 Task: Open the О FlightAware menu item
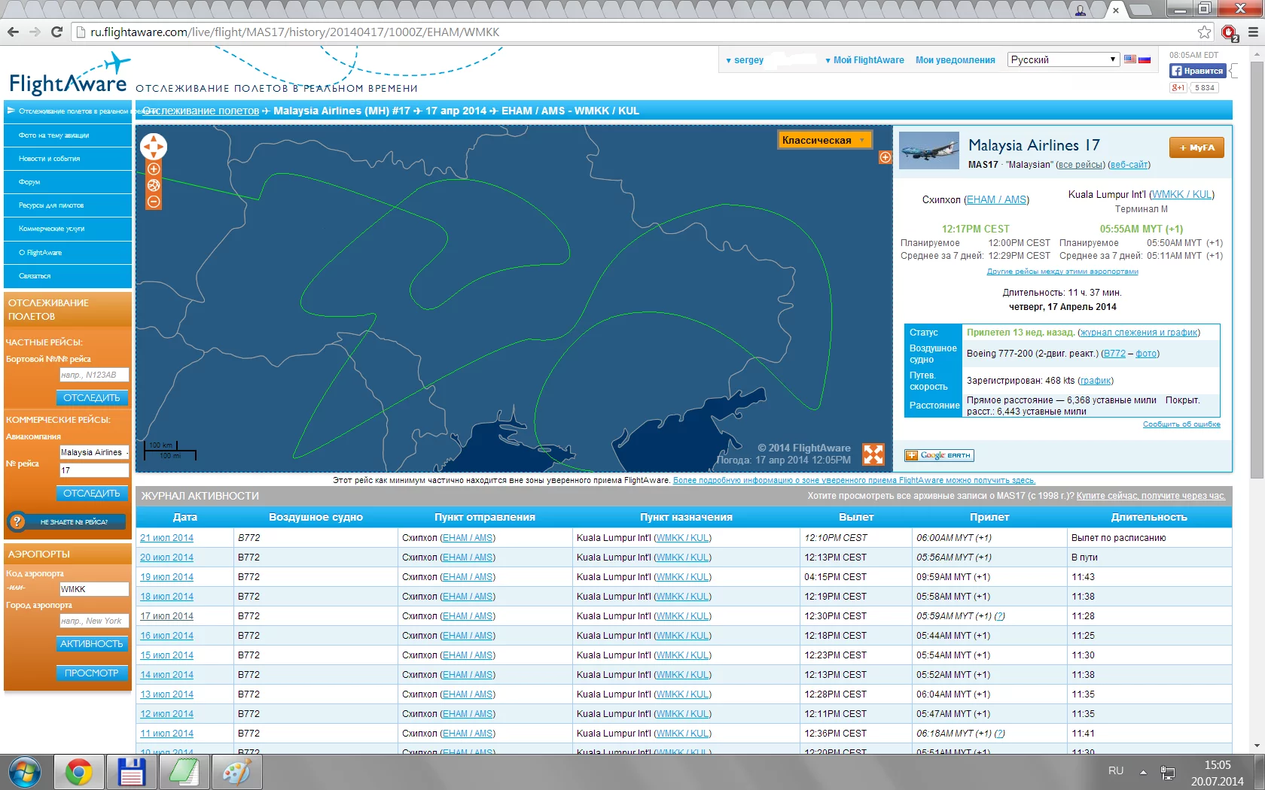[x=68, y=253]
